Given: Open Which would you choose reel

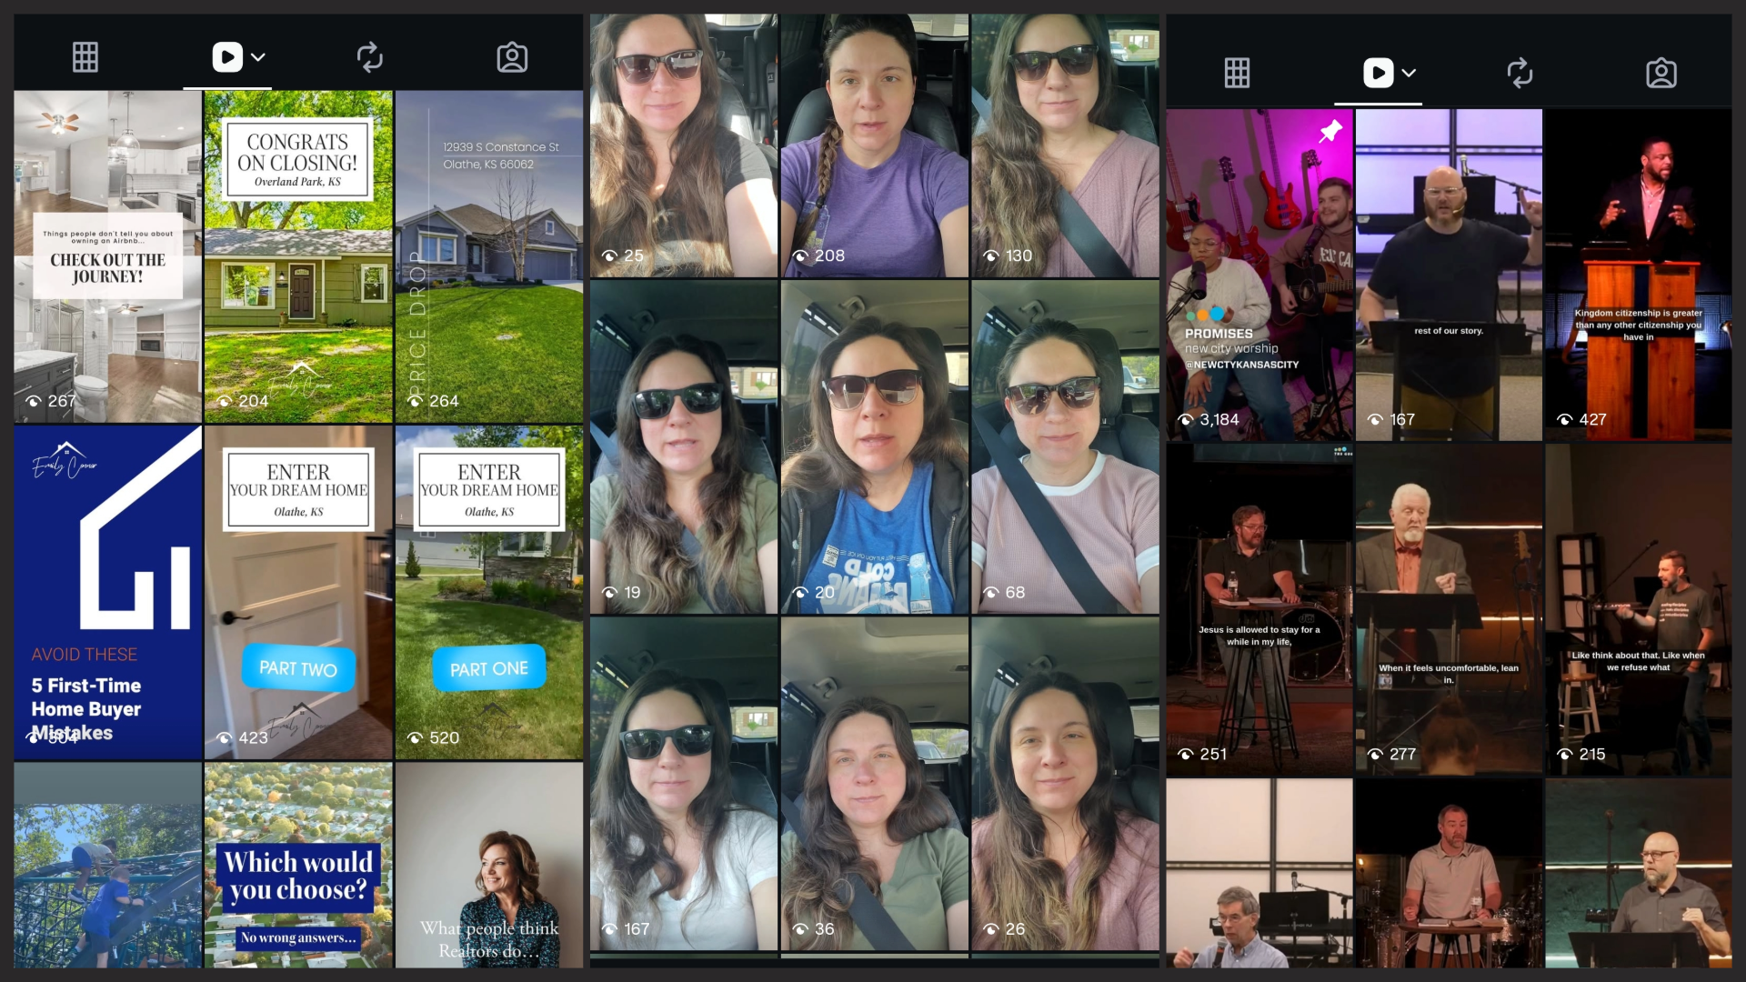Looking at the screenshot, I should [298, 865].
